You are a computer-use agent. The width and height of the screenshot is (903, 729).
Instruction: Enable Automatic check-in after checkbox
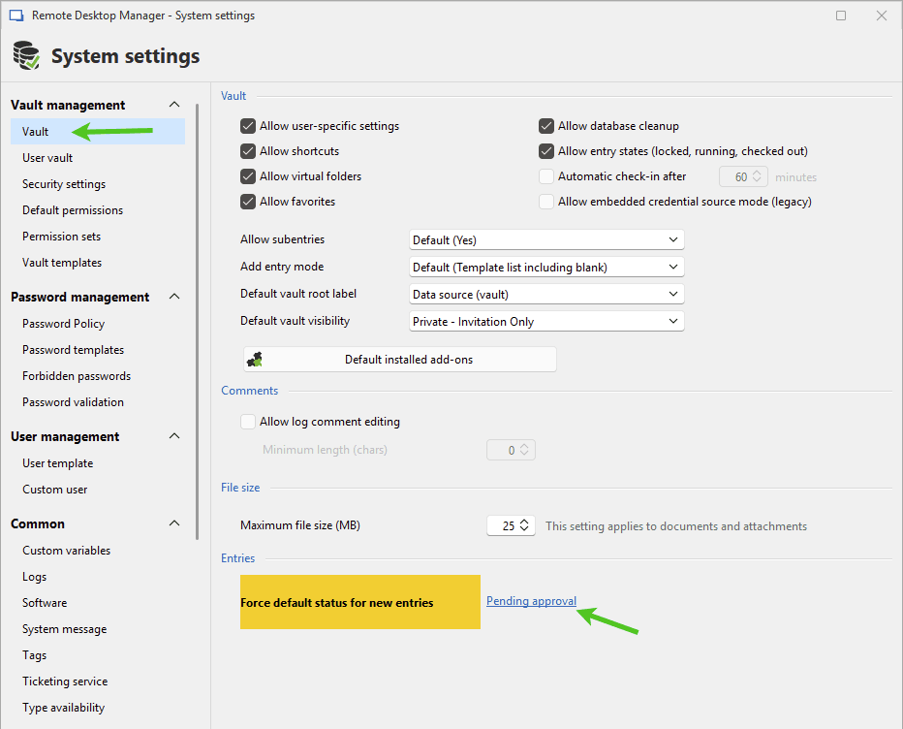(x=546, y=176)
